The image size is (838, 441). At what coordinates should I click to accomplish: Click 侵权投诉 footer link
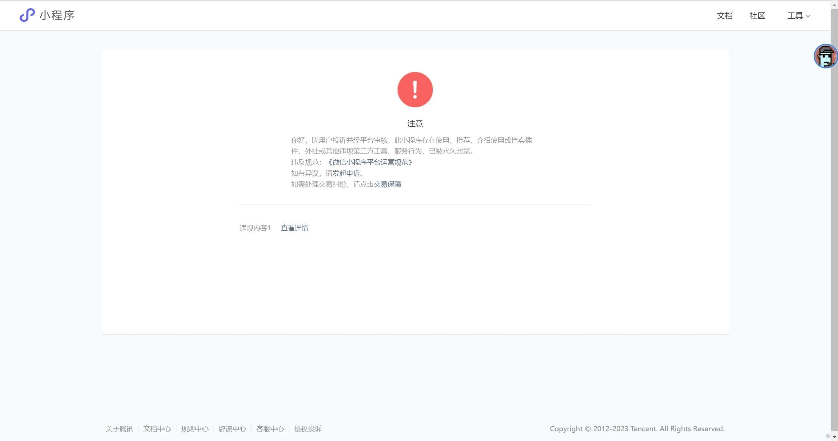[307, 429]
